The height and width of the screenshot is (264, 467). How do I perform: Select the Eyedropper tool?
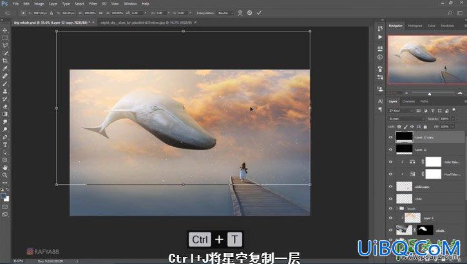pos(5,68)
